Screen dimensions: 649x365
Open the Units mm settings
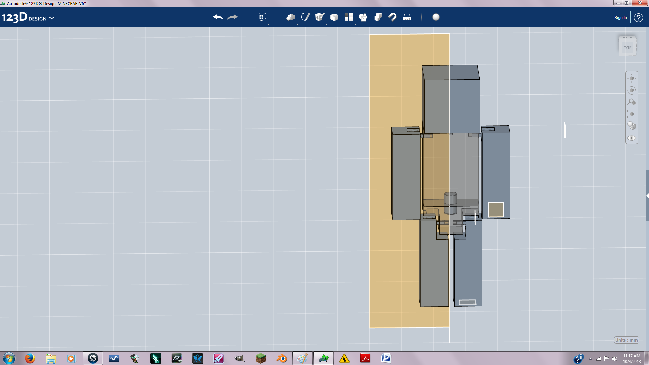[626, 340]
